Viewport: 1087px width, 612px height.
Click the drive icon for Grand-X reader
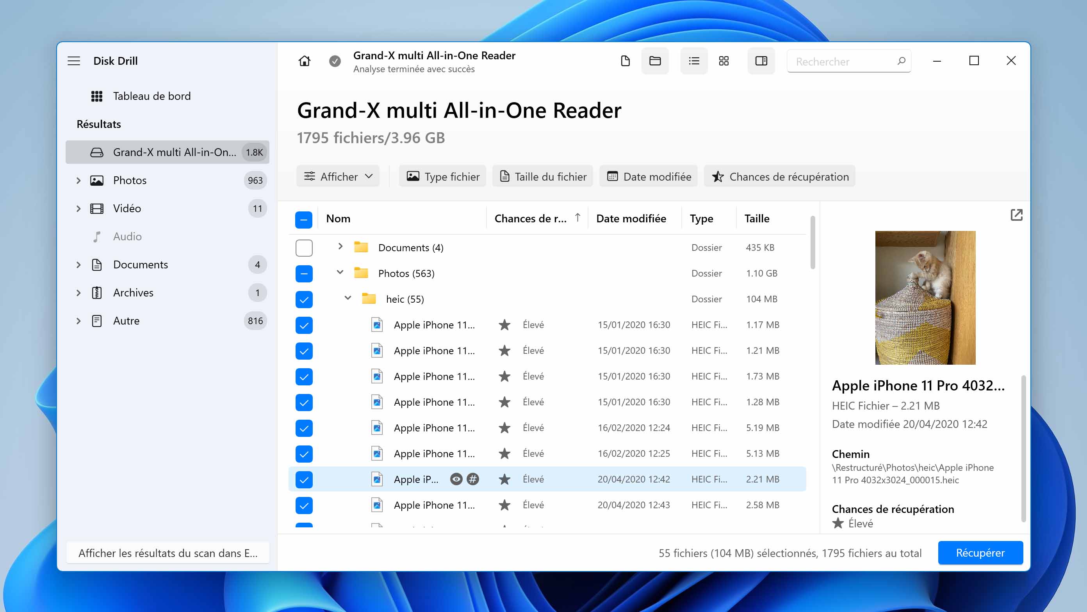point(96,152)
